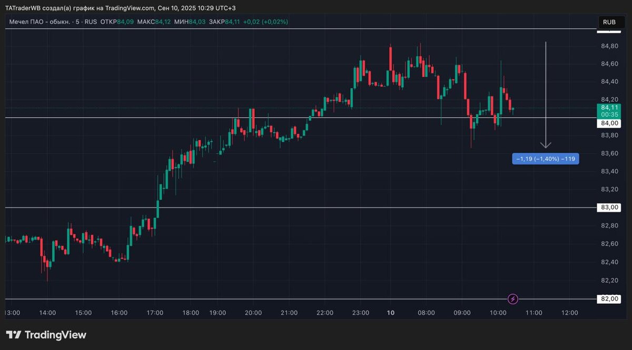Click the purple lightning event icon
632x350 pixels.
pyautogui.click(x=513, y=299)
